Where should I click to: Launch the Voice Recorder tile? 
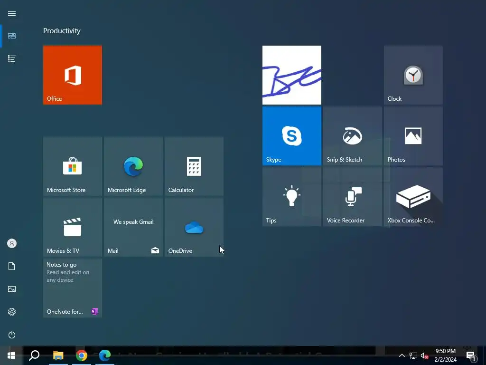[x=353, y=197]
